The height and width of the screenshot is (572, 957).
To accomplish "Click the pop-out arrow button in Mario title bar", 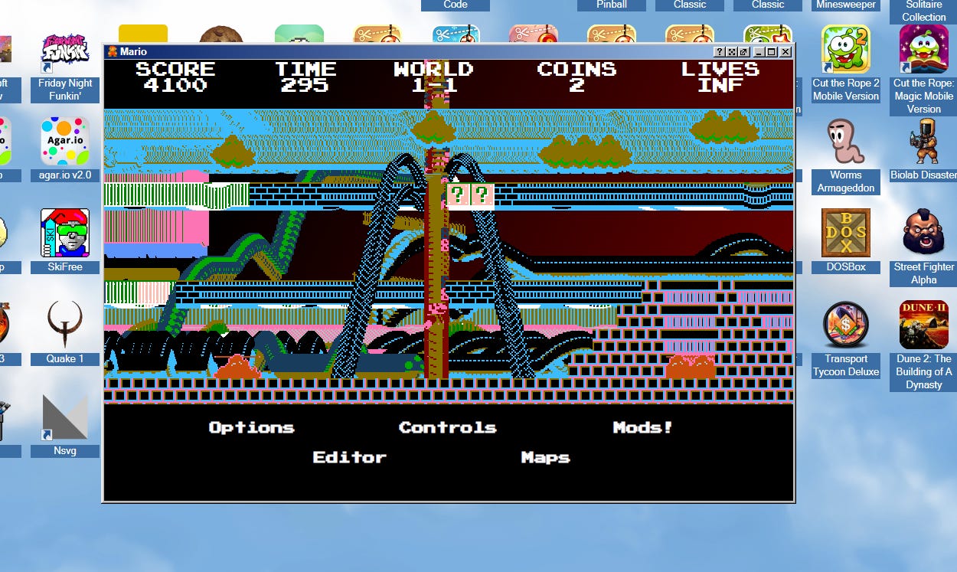I will pos(743,52).
